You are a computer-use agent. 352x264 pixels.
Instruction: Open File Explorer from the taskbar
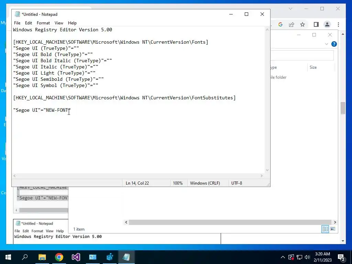point(42,257)
